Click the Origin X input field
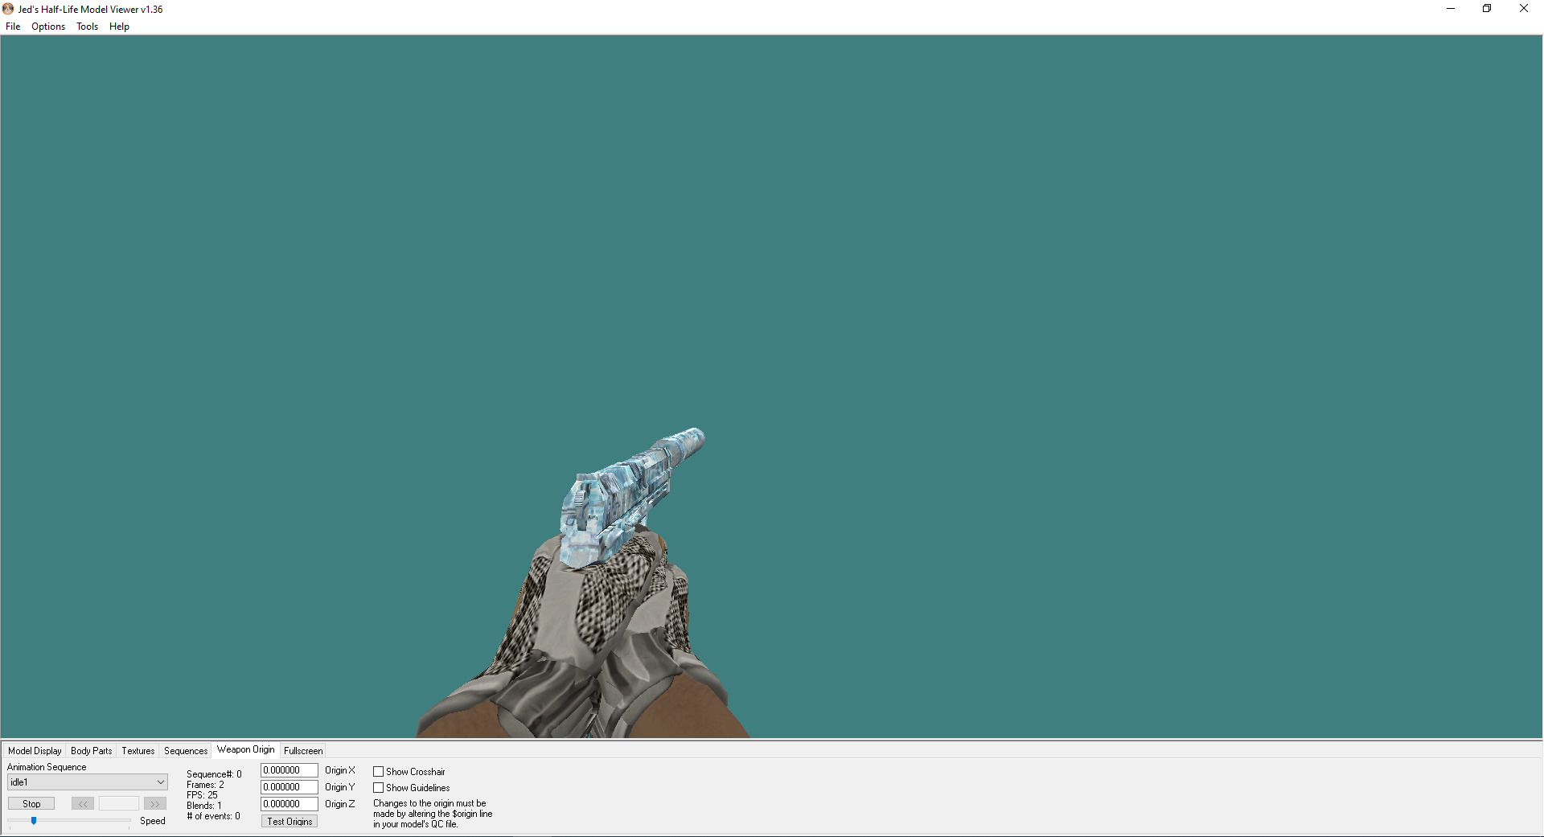Screen dimensions: 1544x837 (x=289, y=770)
